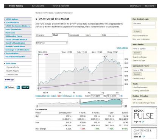
Task: Click the date range go arrow
Action: point(121,96)
